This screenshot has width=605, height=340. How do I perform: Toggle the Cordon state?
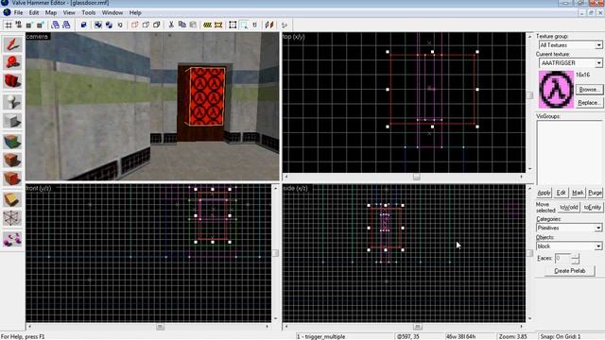[x=208, y=25]
